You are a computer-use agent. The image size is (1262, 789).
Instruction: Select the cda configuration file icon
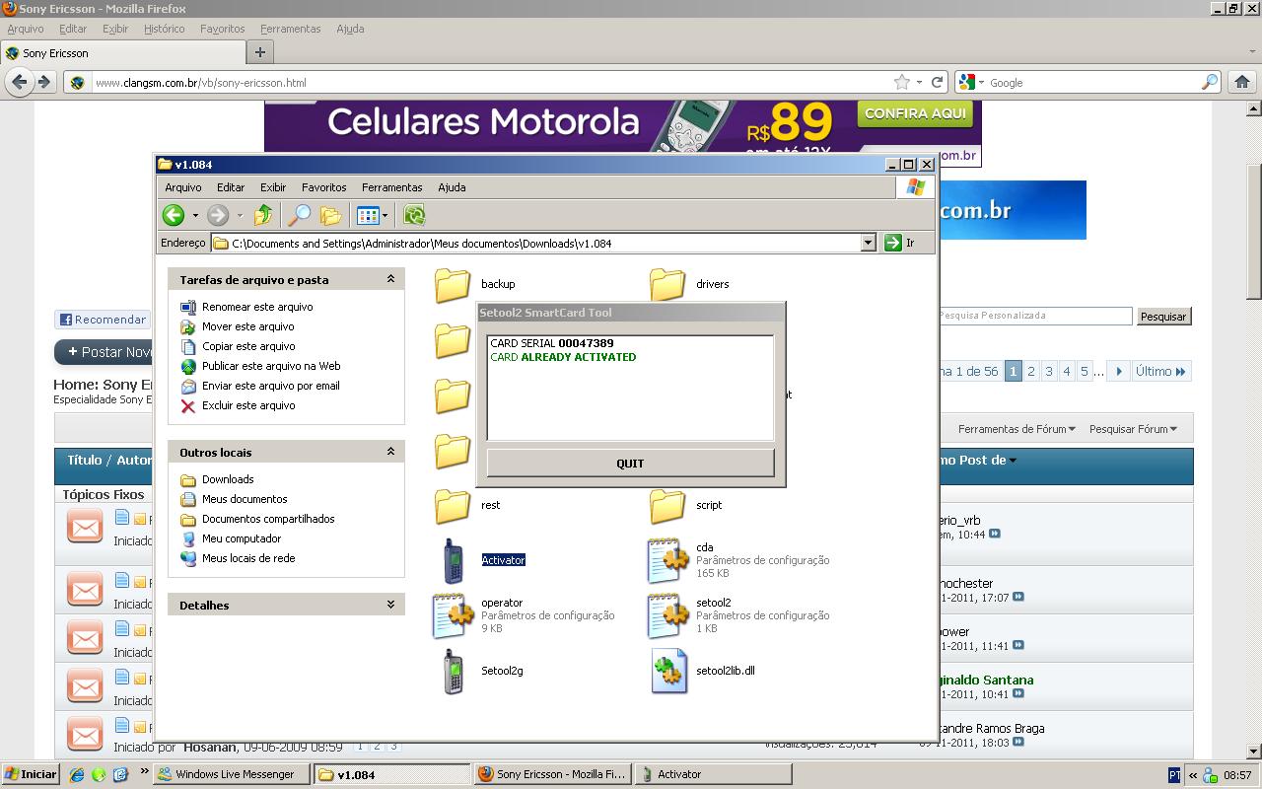667,560
